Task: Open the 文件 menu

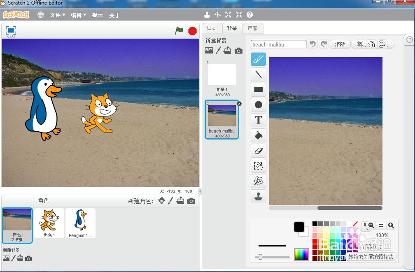Action: 58,15
